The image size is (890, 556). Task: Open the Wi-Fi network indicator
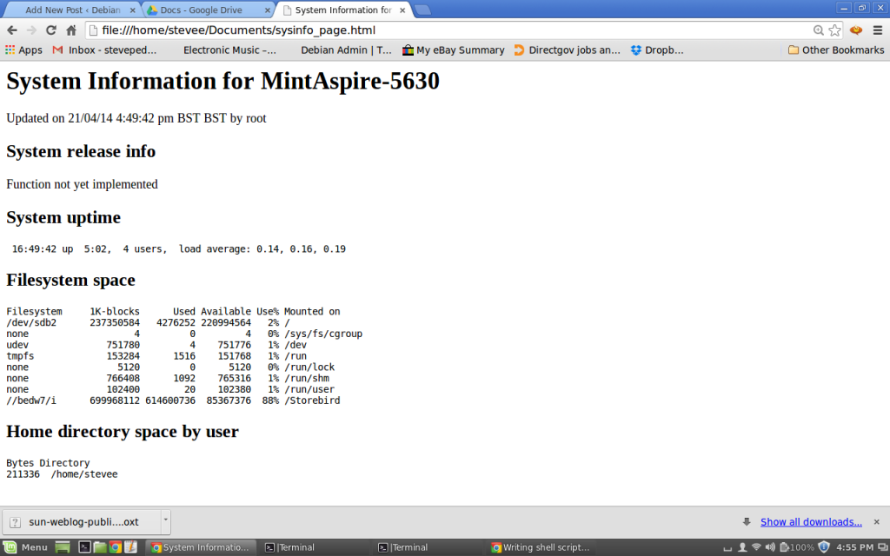click(756, 547)
